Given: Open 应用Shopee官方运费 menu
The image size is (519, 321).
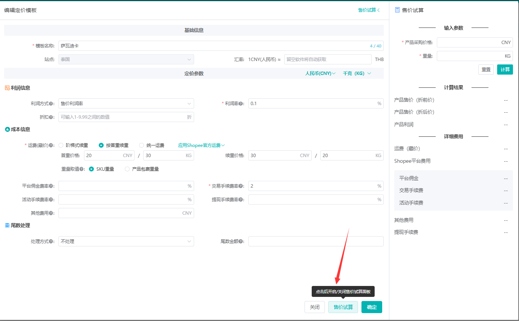Looking at the screenshot, I should [x=201, y=145].
